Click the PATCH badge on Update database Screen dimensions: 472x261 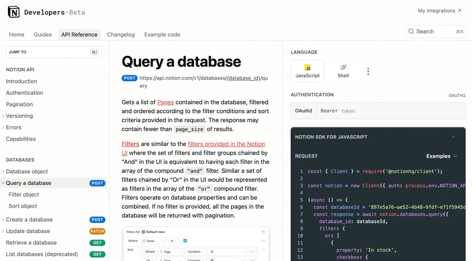97,231
